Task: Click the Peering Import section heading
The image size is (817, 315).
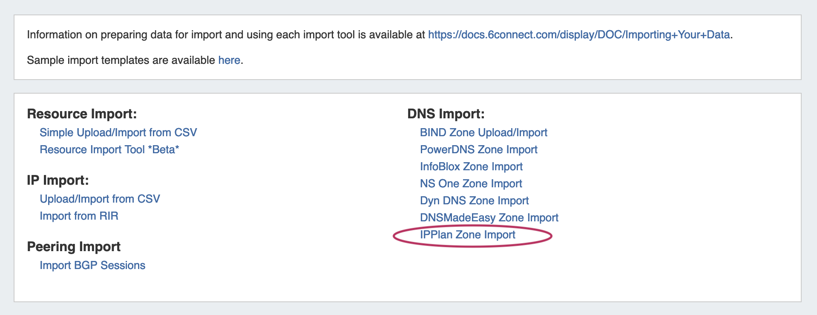Action: 74,247
